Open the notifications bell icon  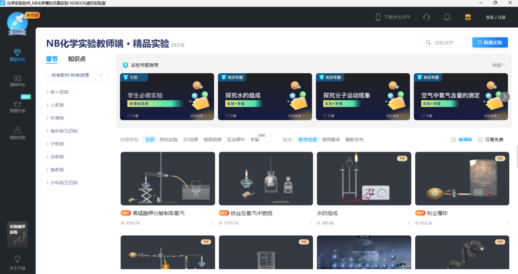coord(447,17)
